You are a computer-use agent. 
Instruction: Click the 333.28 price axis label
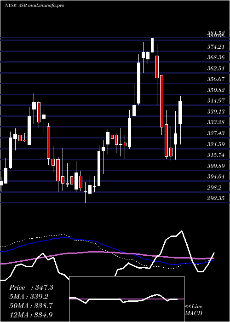215,122
